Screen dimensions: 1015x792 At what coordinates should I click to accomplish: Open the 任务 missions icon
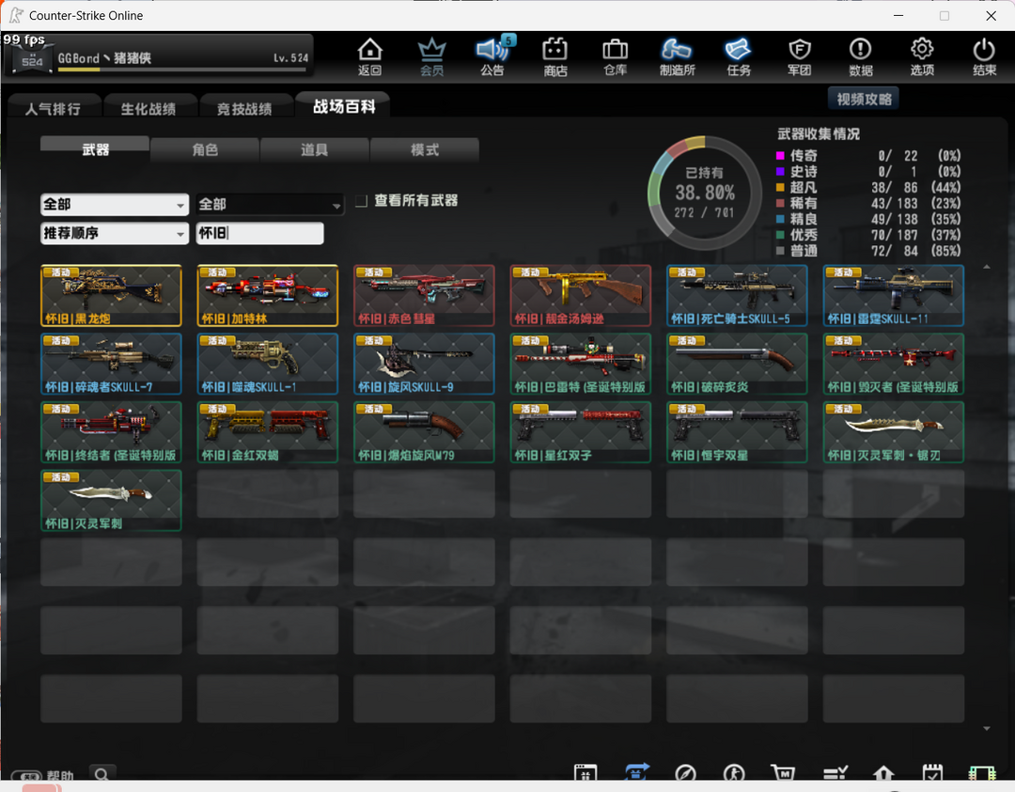(x=738, y=57)
